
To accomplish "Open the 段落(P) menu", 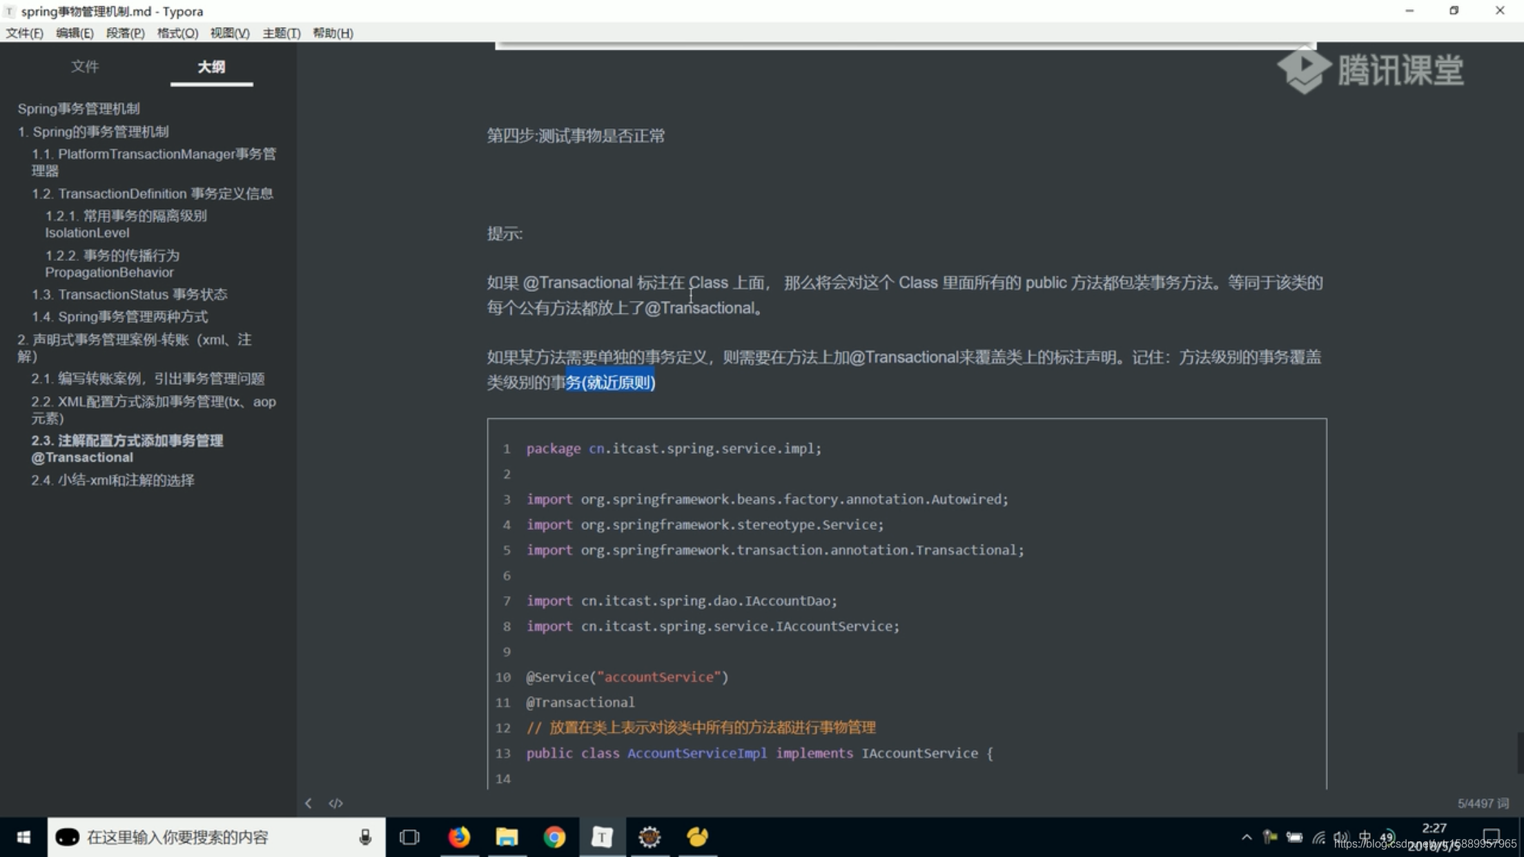I will 125,33.
